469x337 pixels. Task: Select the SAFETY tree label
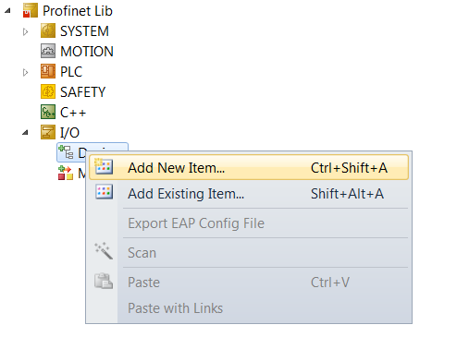click(x=83, y=92)
